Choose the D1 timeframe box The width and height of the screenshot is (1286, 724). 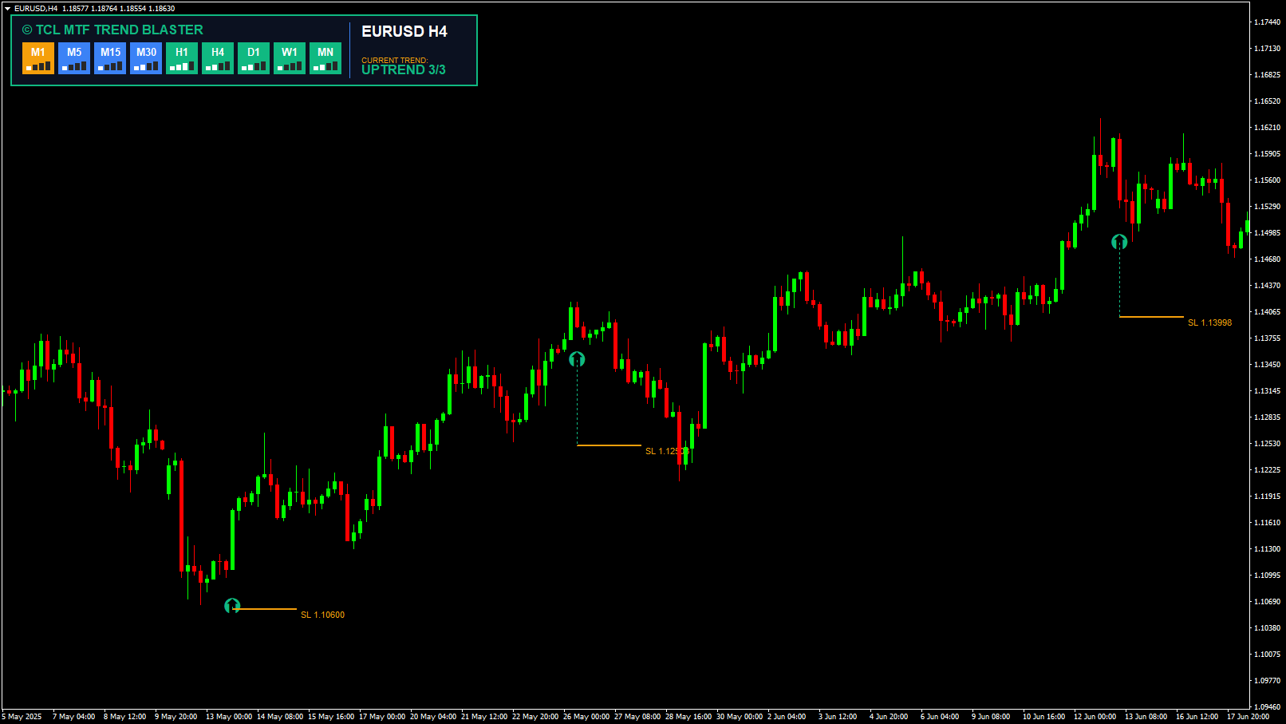(254, 58)
